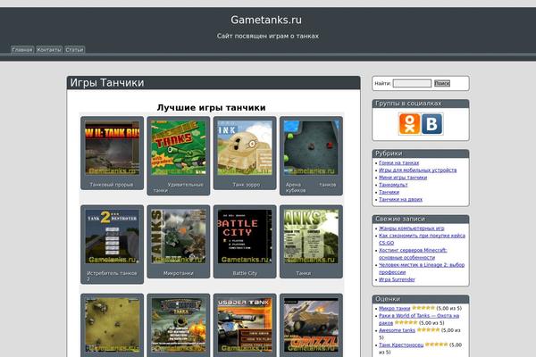Image resolution: width=536 pixels, height=357 pixels.
Task: Open the Жанры компьютерных игр post
Action: (412, 228)
